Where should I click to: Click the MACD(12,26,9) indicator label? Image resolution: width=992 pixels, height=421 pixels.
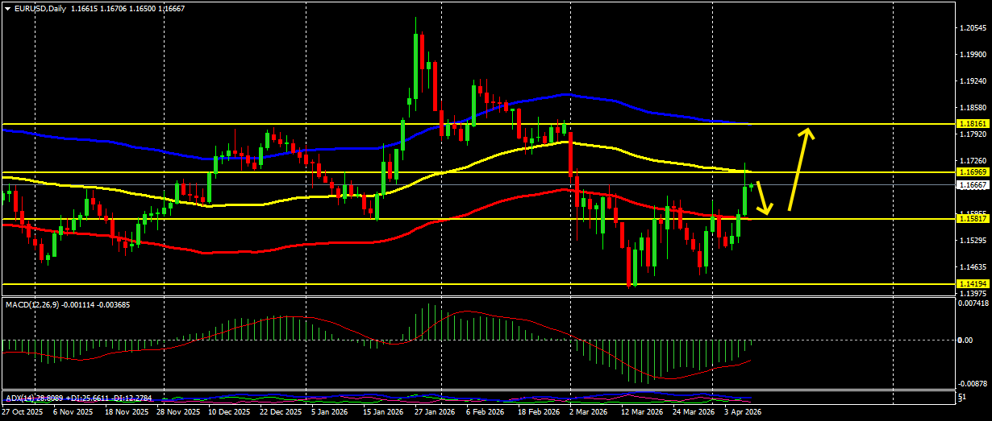tap(32, 304)
